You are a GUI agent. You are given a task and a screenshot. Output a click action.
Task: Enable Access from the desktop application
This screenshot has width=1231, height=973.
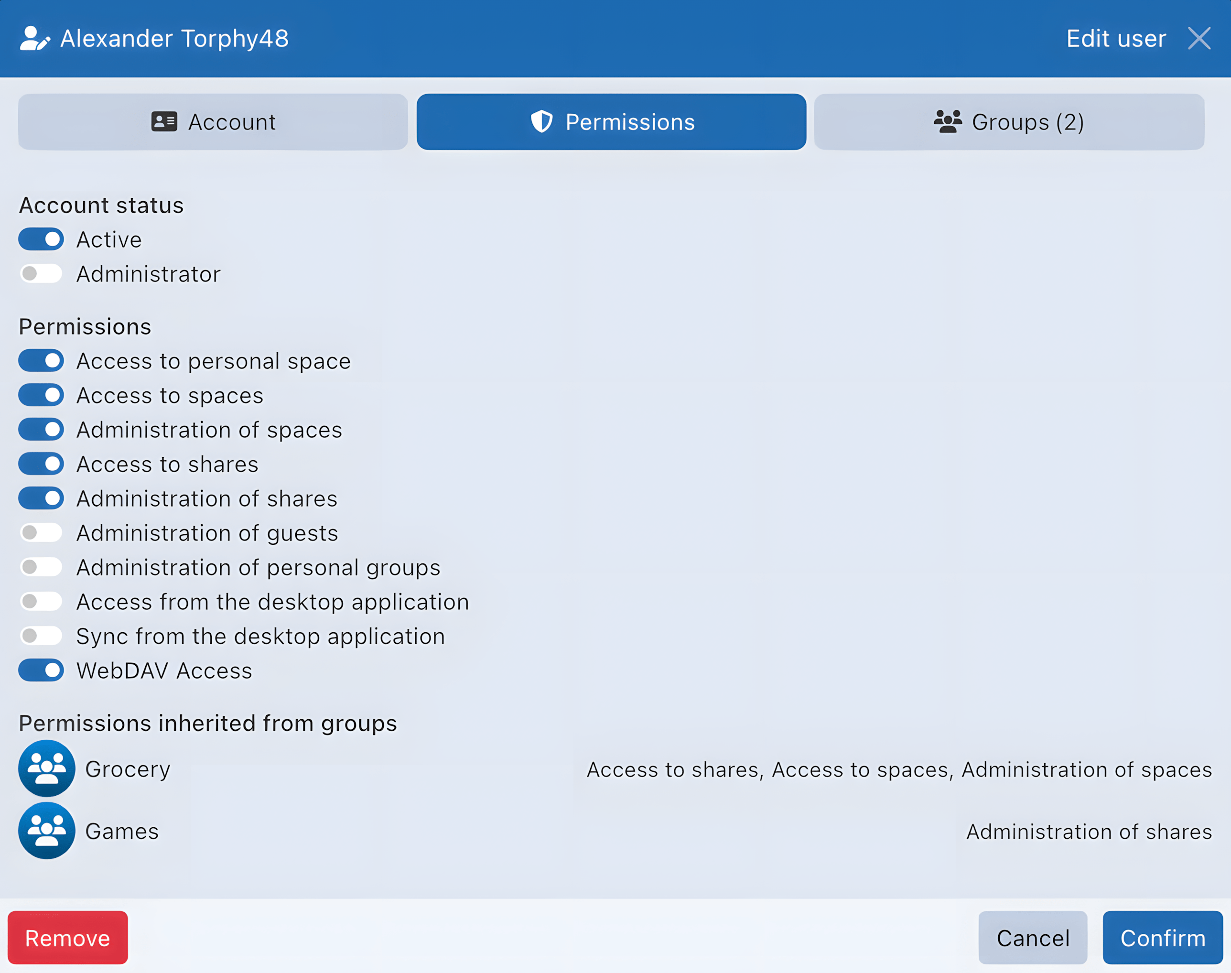click(41, 601)
